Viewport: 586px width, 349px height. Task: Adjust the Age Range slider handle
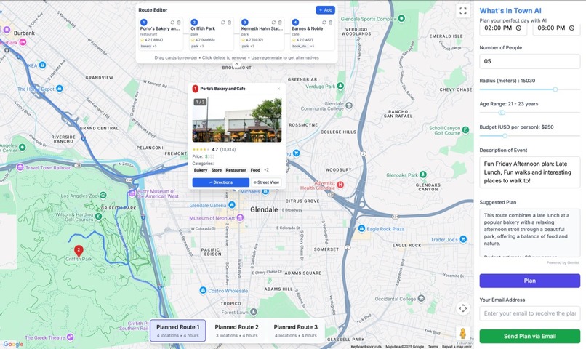tap(502, 113)
